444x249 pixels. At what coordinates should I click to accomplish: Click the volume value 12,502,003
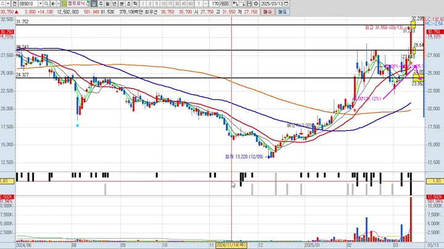point(68,12)
